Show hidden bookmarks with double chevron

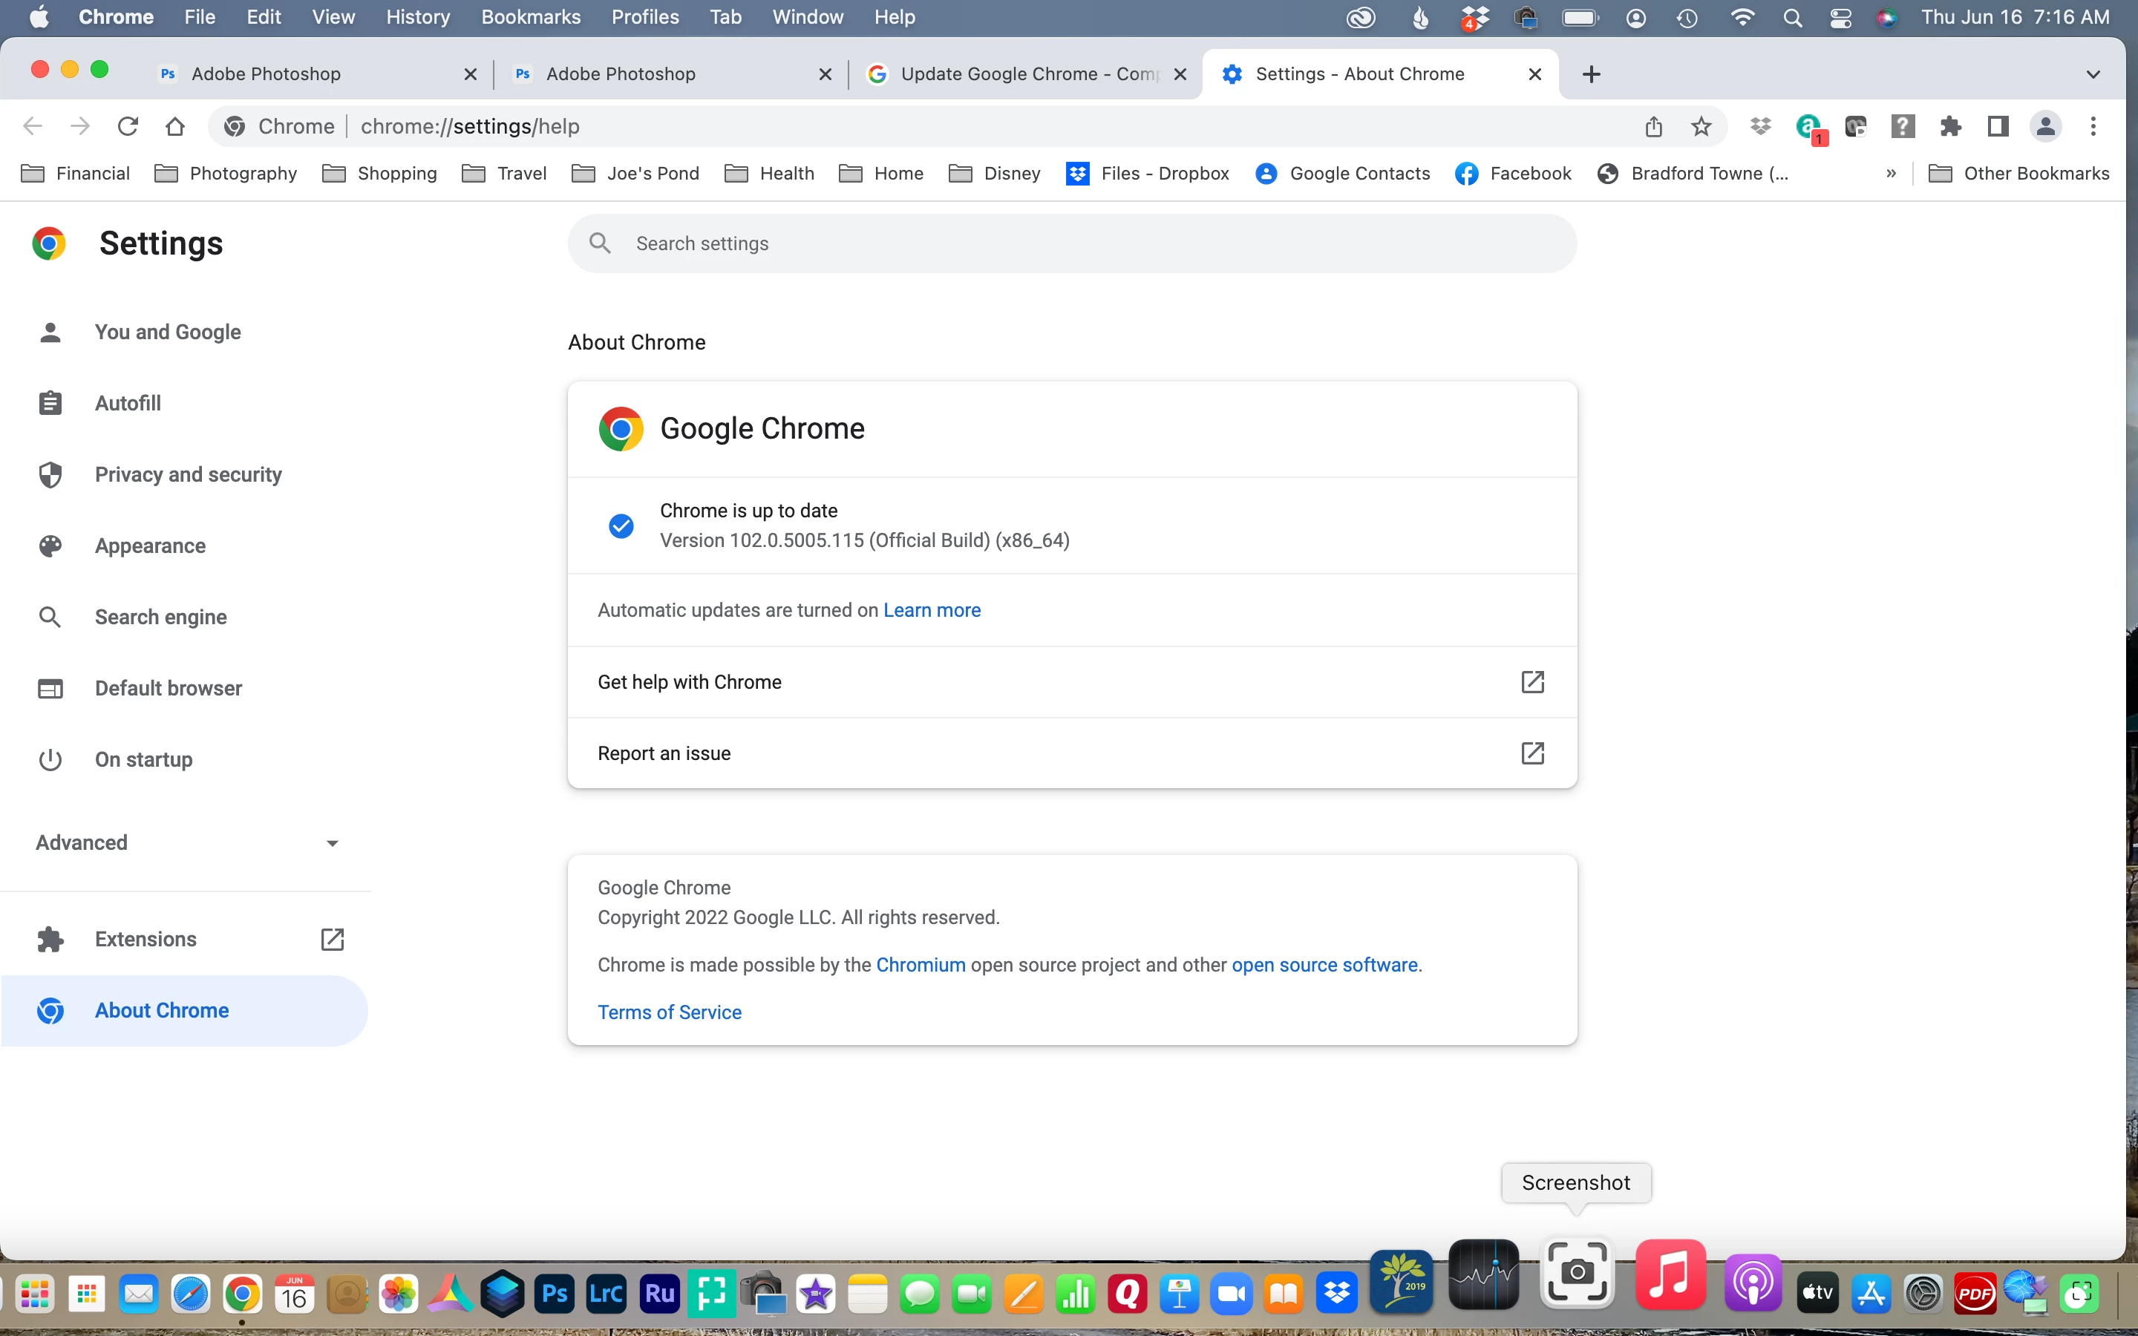(1891, 173)
